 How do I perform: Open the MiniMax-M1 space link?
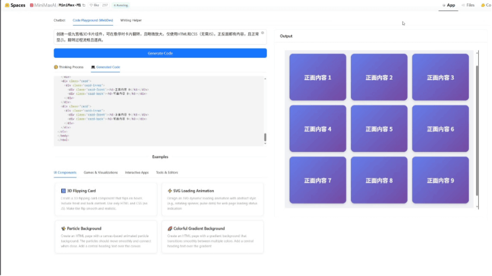click(69, 5)
